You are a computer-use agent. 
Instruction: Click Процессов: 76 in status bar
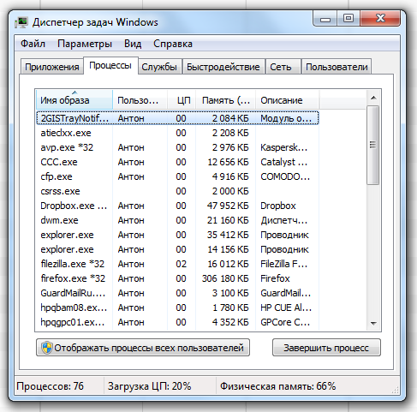point(51,386)
